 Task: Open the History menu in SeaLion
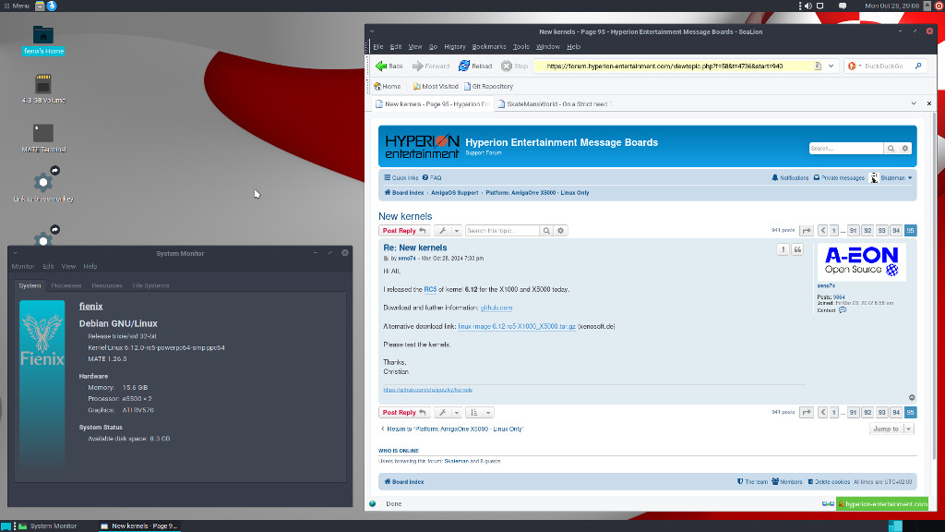click(455, 46)
